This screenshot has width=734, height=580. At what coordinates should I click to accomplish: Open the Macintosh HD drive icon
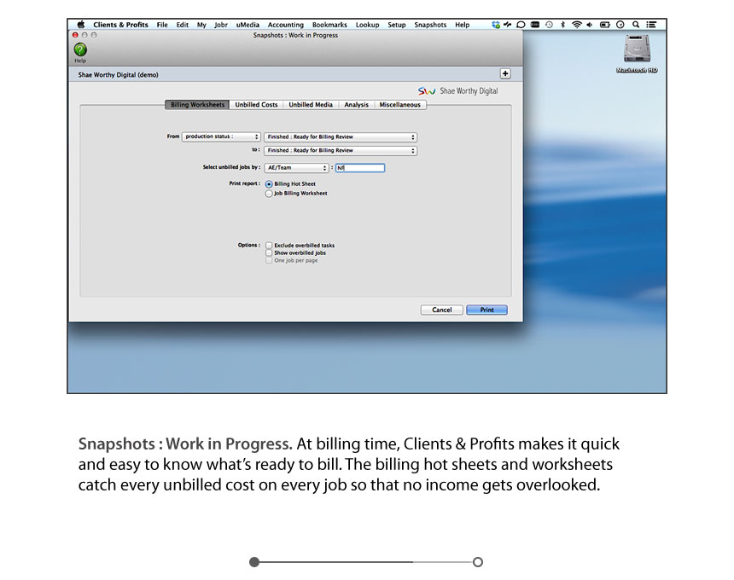click(638, 49)
